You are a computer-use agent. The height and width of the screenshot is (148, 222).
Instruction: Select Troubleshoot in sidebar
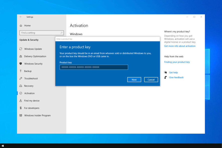click(31, 79)
